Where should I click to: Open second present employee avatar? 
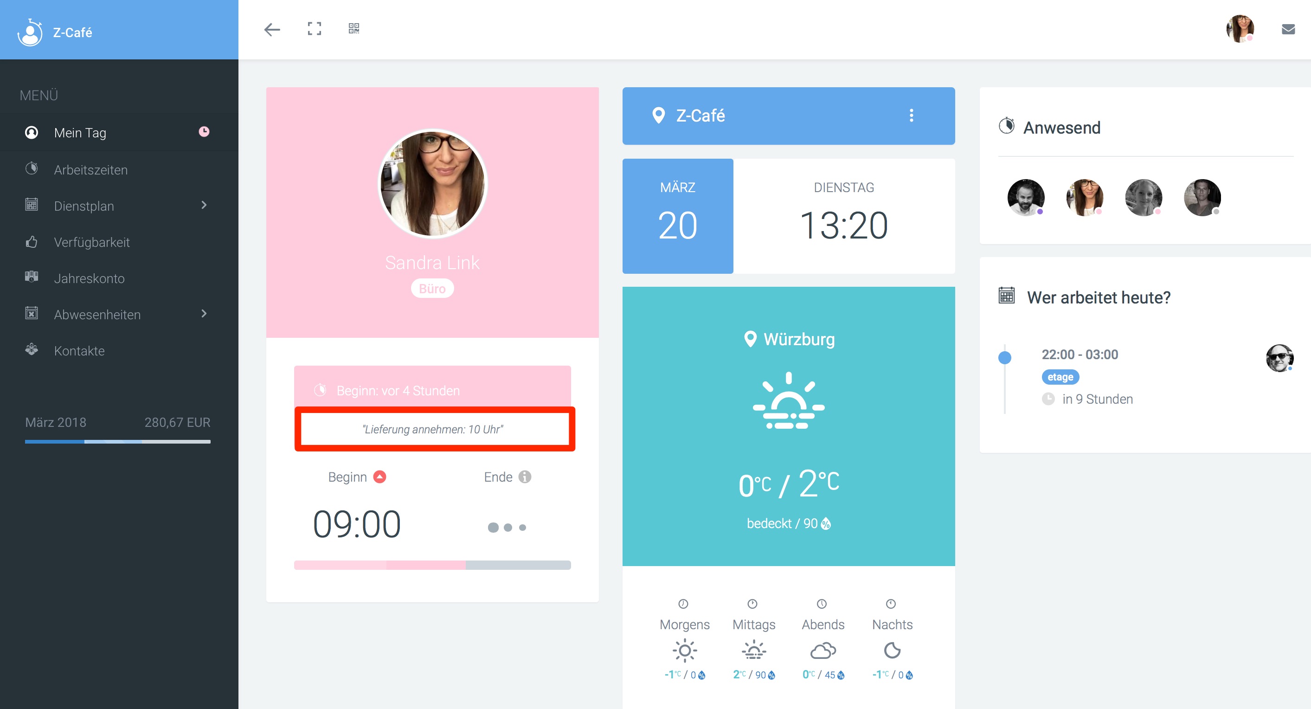tap(1085, 198)
